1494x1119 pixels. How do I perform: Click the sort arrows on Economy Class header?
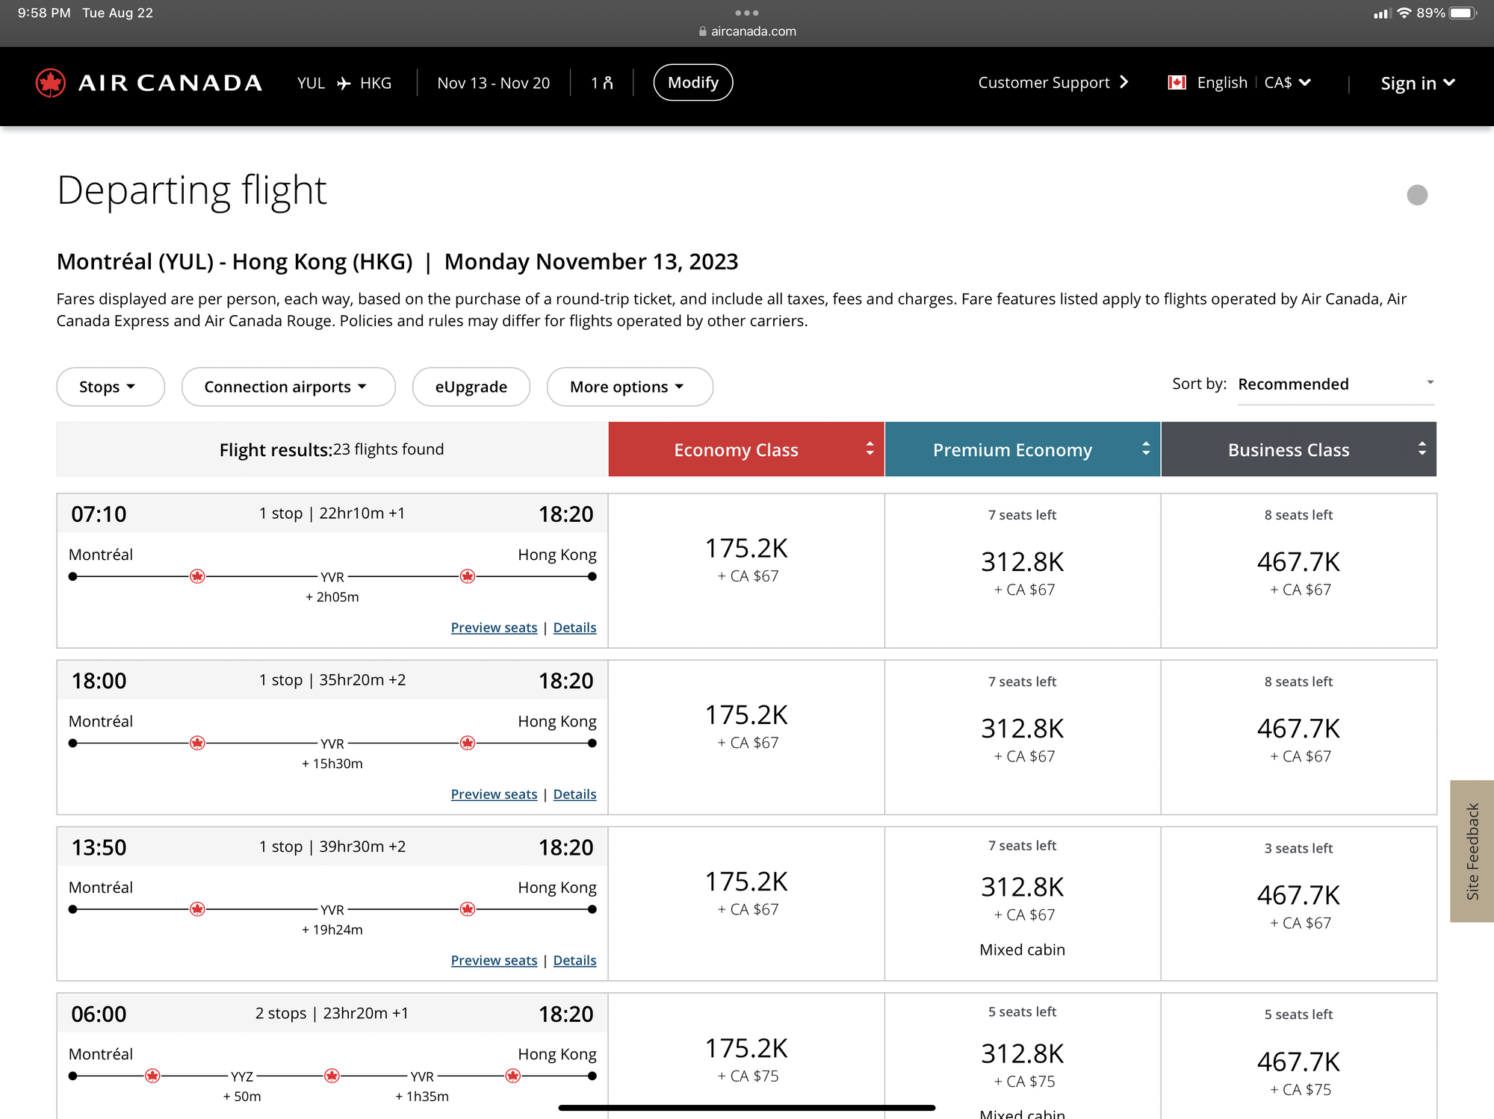pyautogui.click(x=869, y=449)
